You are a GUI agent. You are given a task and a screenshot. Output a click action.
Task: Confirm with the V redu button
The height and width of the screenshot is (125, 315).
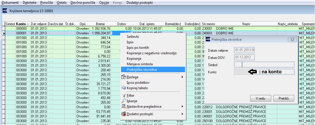click(x=261, y=98)
